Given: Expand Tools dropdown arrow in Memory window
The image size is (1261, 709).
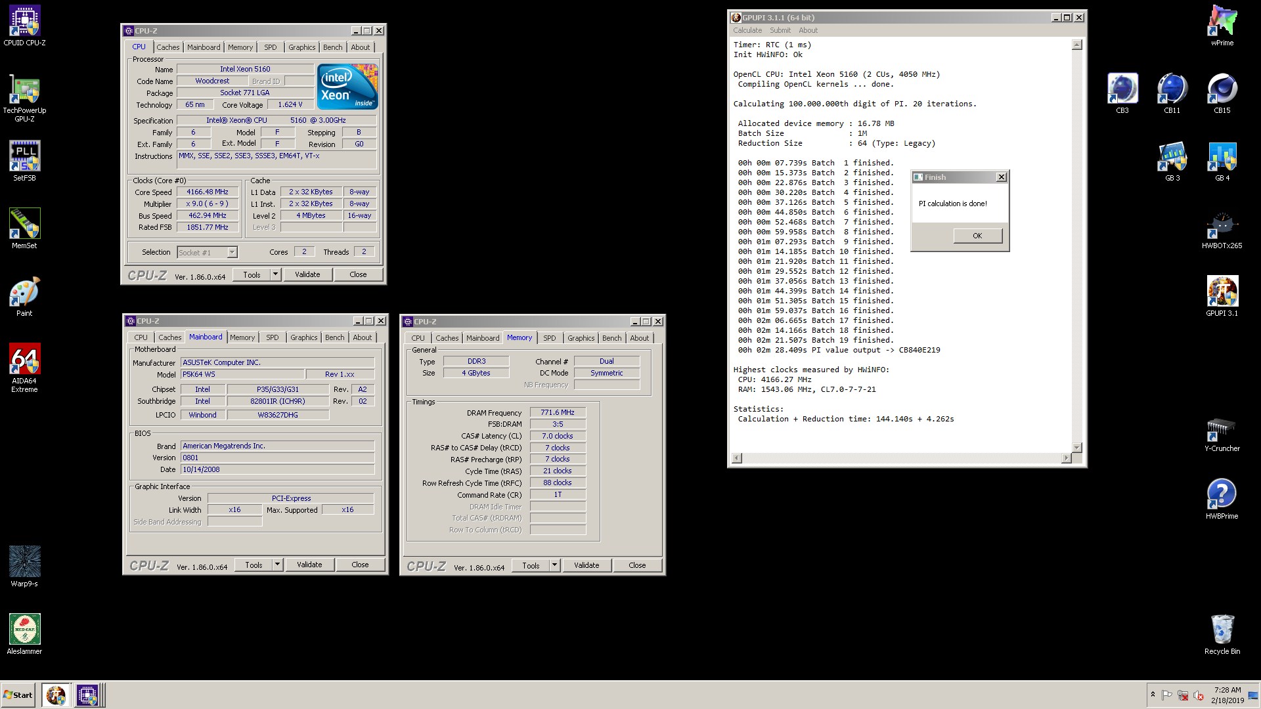Looking at the screenshot, I should pos(555,565).
